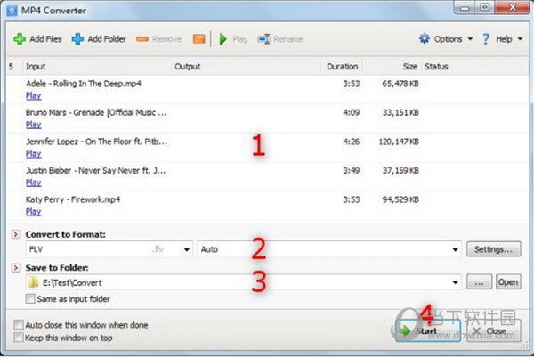Click the Add Files green plus icon

coord(20,39)
